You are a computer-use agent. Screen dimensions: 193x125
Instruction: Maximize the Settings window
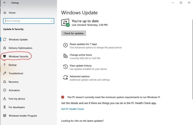[181, 3]
